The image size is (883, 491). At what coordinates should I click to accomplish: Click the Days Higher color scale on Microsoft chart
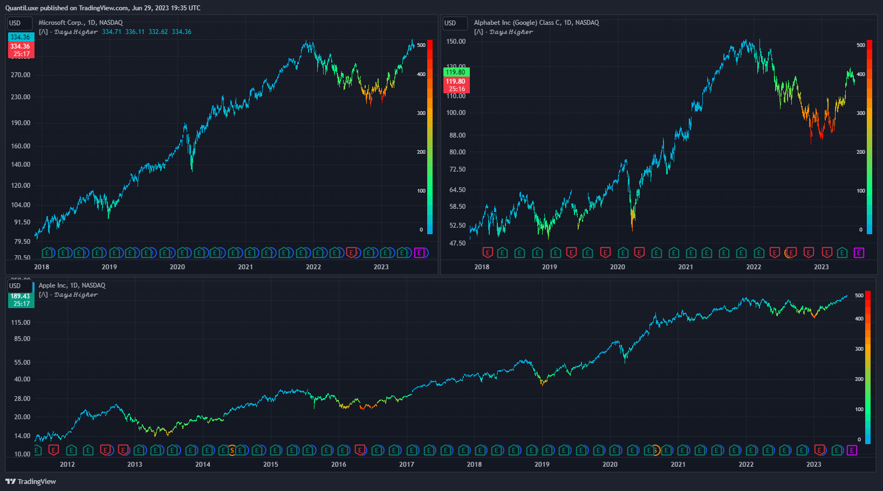tap(430, 137)
